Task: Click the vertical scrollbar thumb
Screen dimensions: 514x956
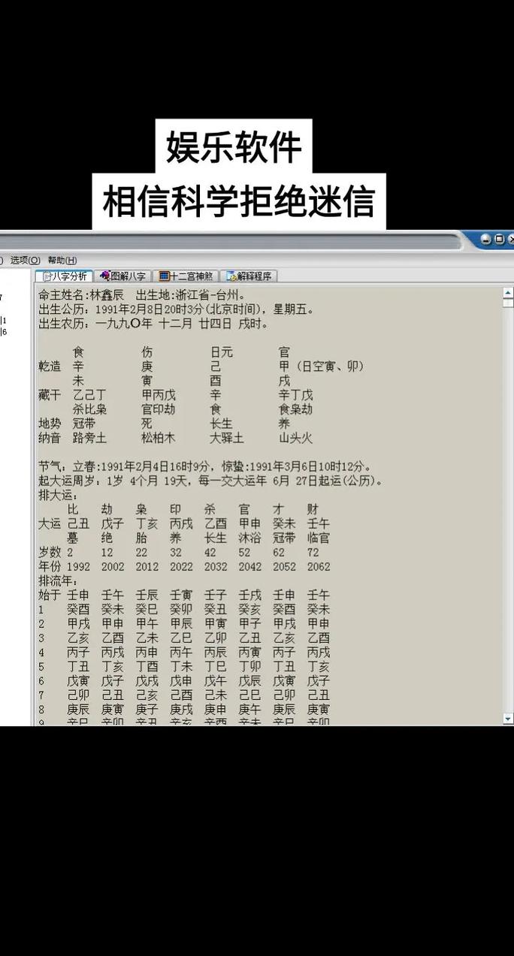Action: click(508, 303)
